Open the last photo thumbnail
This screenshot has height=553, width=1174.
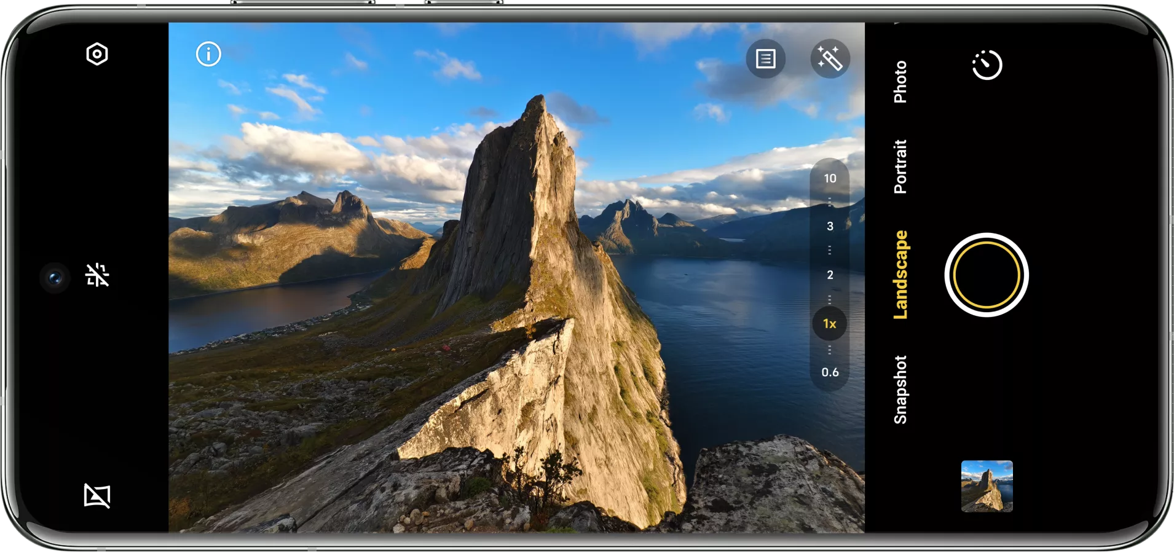click(x=987, y=486)
